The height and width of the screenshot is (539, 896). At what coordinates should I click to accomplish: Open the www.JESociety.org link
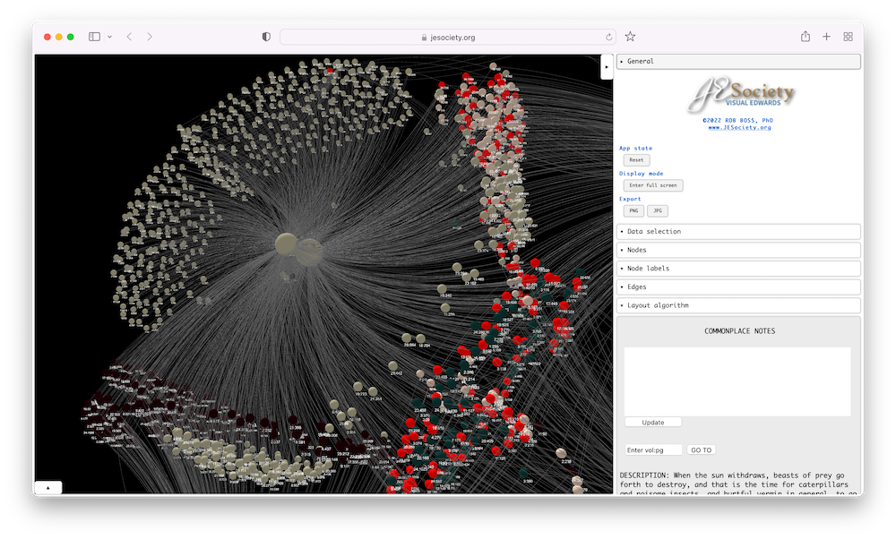[739, 127]
